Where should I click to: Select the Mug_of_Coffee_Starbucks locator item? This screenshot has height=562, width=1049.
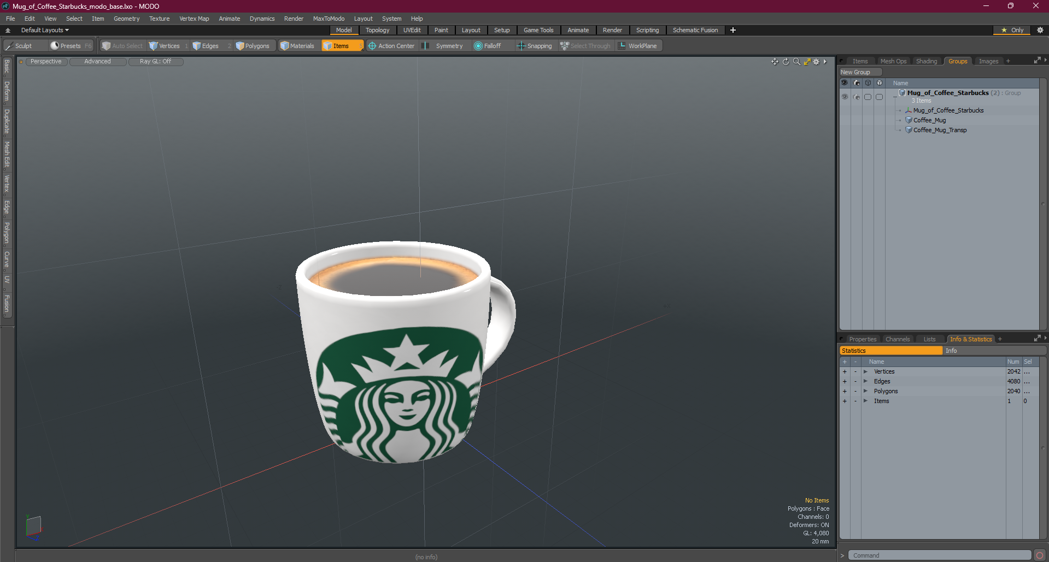tap(948, 110)
